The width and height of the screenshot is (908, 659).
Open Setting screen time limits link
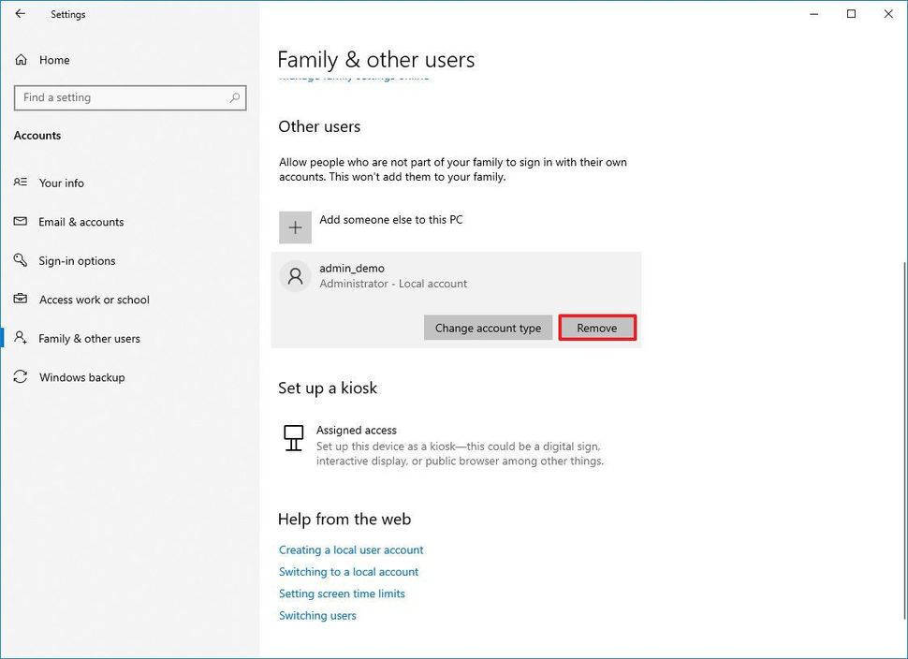click(342, 593)
